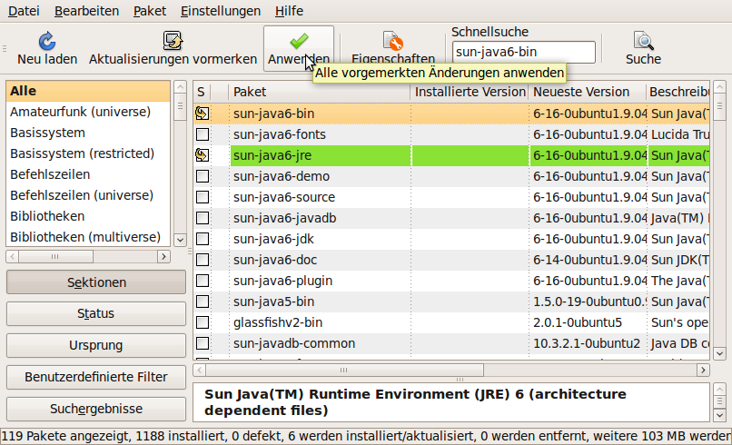This screenshot has height=445, width=732.
Task: Click package list scroll-down arrow
Action: point(719,353)
